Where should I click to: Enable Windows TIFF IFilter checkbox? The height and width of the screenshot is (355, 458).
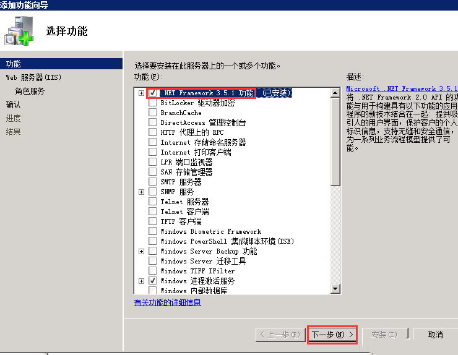point(152,271)
